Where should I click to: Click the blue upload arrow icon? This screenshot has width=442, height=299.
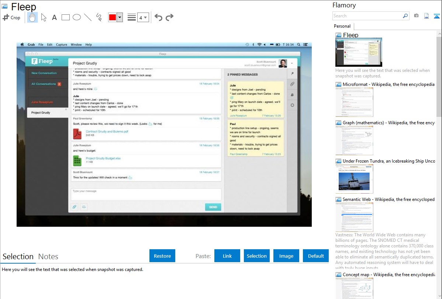[436, 16]
